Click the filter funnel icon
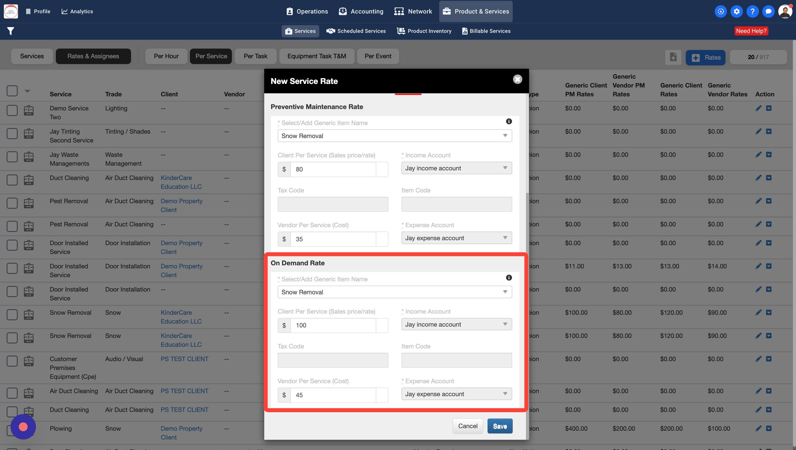This screenshot has height=450, width=796. [11, 31]
